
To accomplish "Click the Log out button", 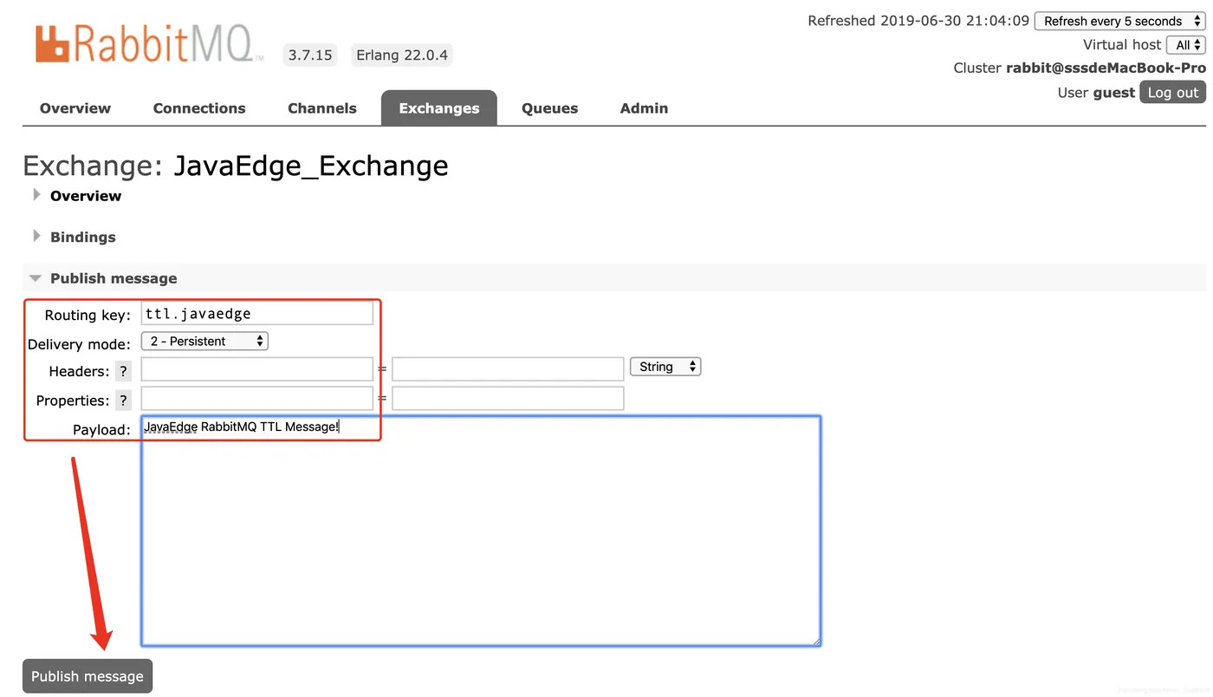I will [x=1172, y=93].
